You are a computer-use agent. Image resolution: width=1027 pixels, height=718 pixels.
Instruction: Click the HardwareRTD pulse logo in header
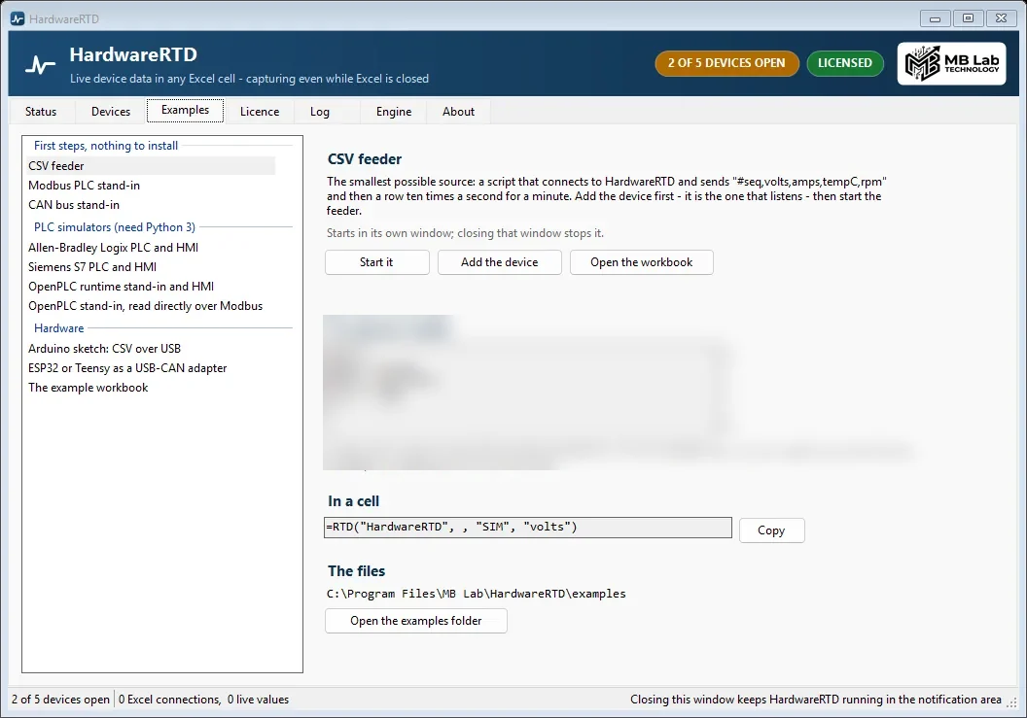click(x=40, y=65)
